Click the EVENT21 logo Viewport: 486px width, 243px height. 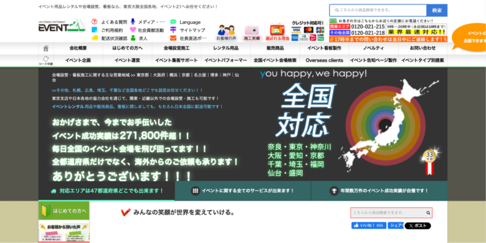click(x=62, y=25)
